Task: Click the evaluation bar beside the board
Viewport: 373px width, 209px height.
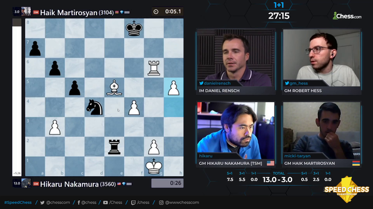Action: [x=17, y=98]
